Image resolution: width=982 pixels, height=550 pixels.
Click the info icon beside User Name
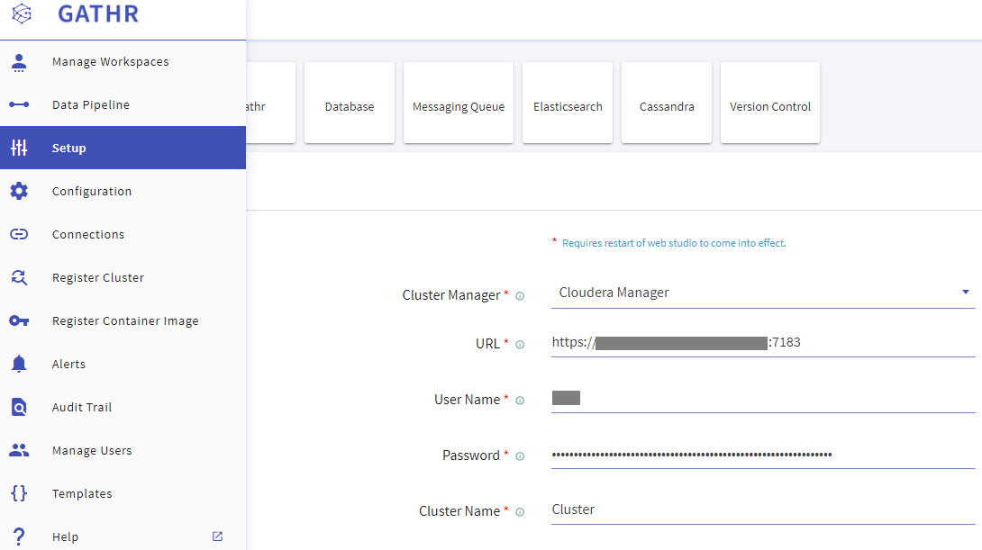tap(520, 401)
